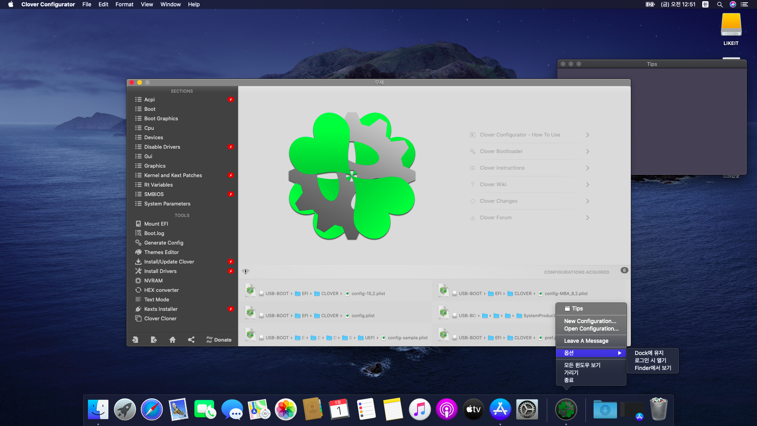
Task: Open the Mount EFI tool
Action: (156, 224)
